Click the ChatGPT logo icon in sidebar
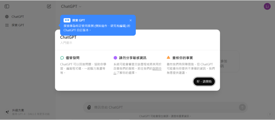The height and width of the screenshot is (120, 275). click(7, 17)
